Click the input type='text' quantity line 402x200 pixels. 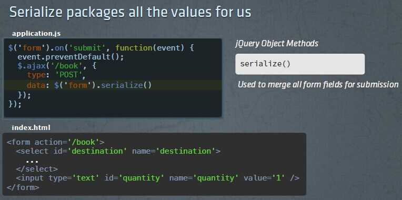157,178
